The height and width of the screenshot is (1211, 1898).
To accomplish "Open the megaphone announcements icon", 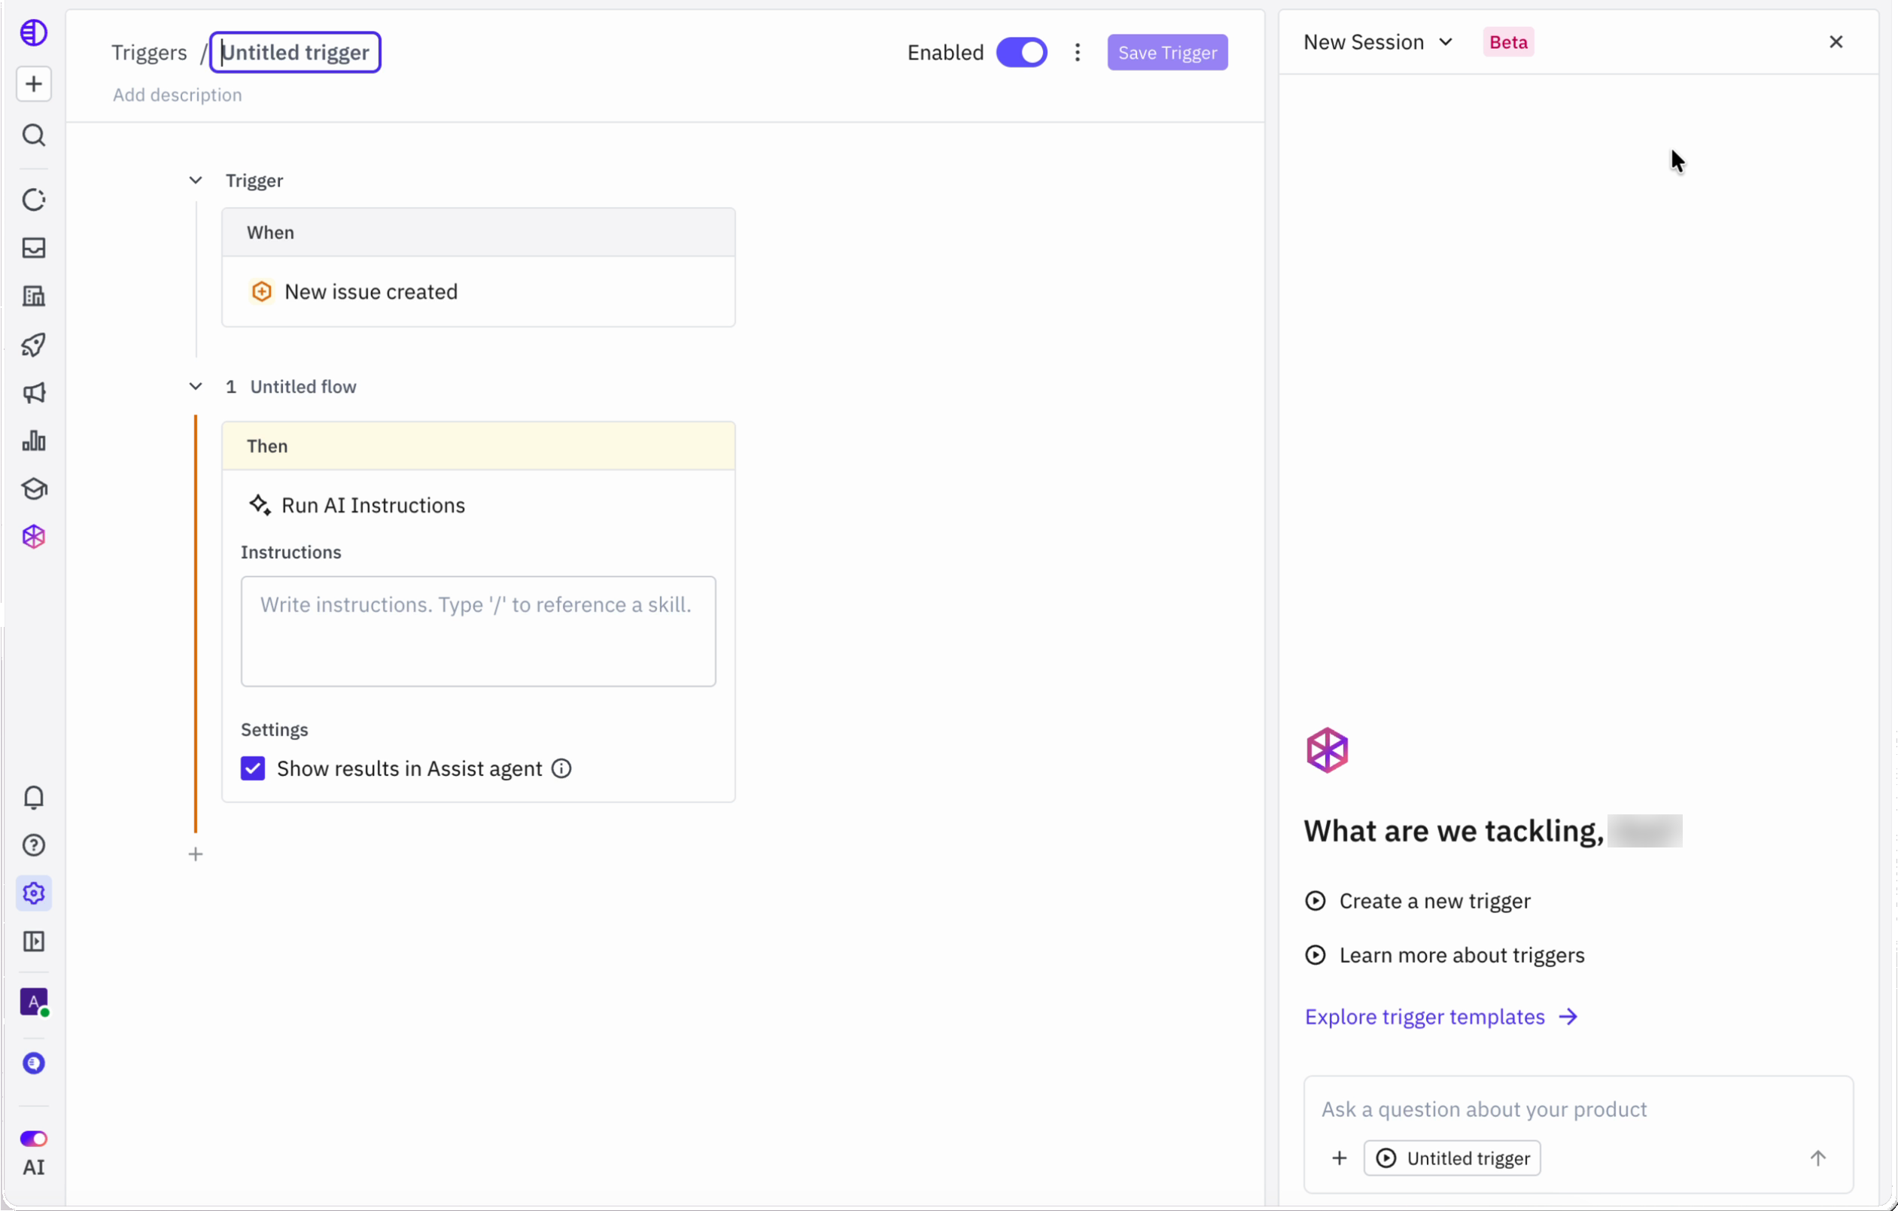I will click(34, 393).
